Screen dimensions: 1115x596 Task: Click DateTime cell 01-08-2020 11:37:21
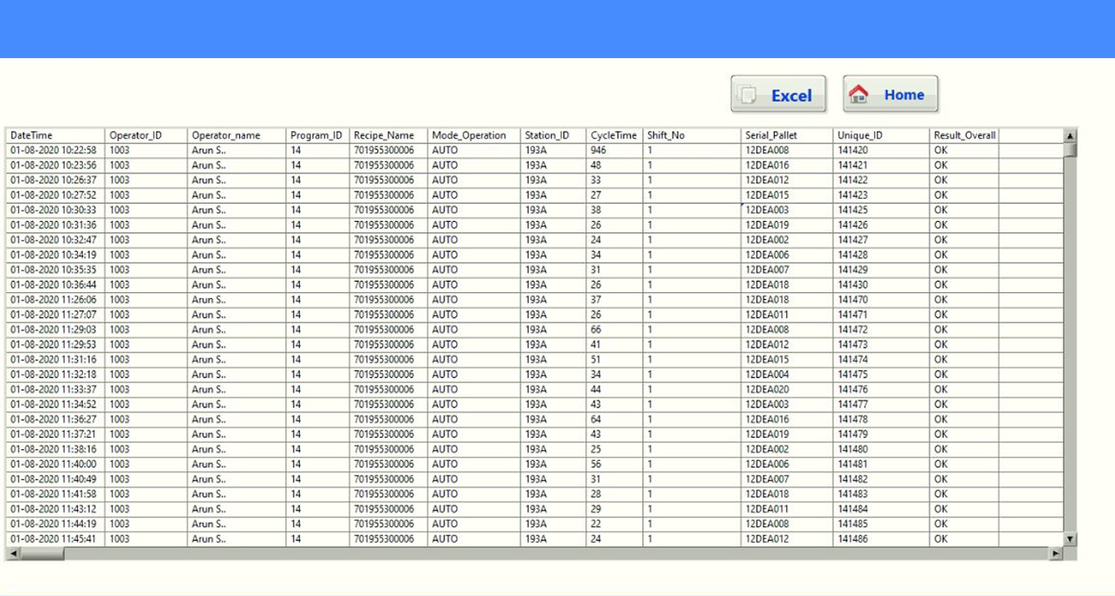(55, 434)
